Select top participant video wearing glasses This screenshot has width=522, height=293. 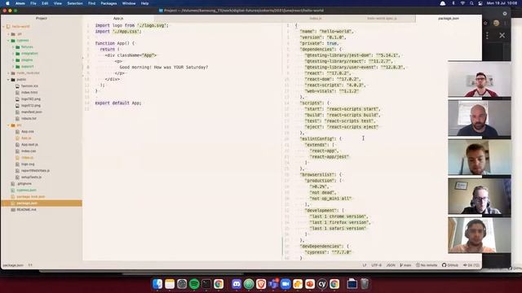pos(480,80)
